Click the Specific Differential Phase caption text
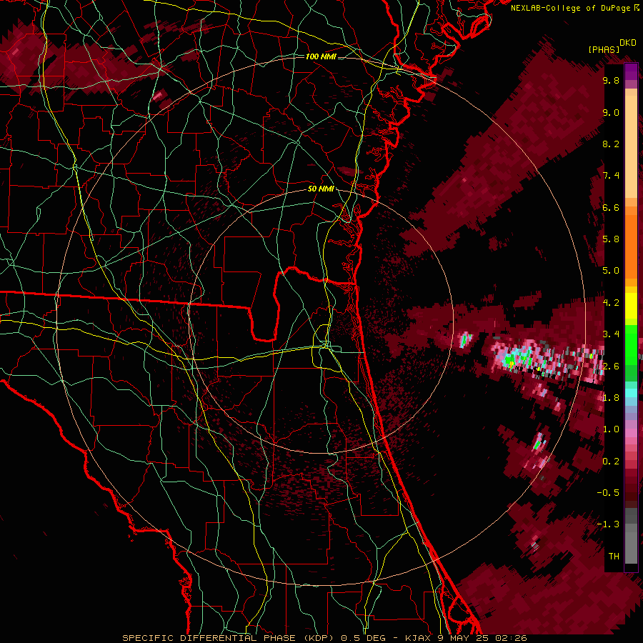Viewport: 643px width, 643px height. coord(209,638)
